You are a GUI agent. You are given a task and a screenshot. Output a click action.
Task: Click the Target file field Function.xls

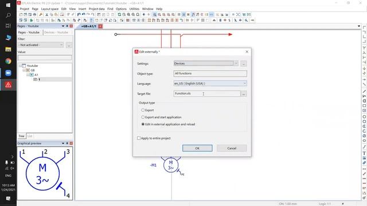point(207,93)
